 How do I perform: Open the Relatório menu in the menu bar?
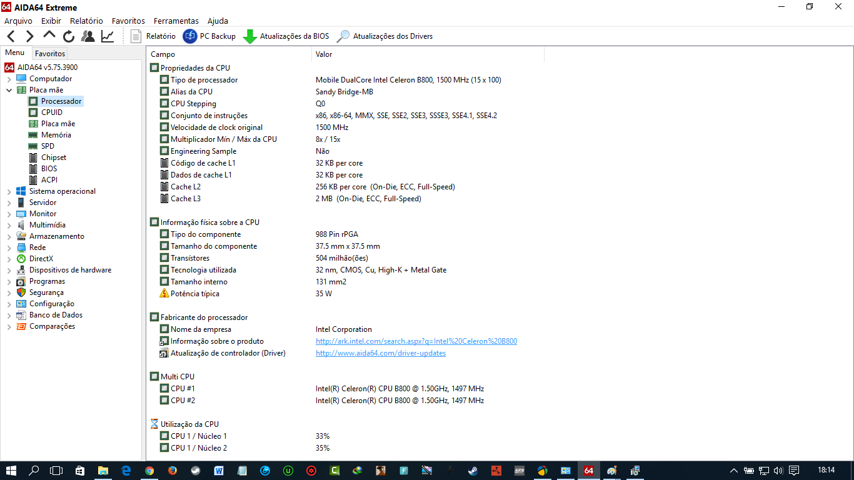[86, 21]
